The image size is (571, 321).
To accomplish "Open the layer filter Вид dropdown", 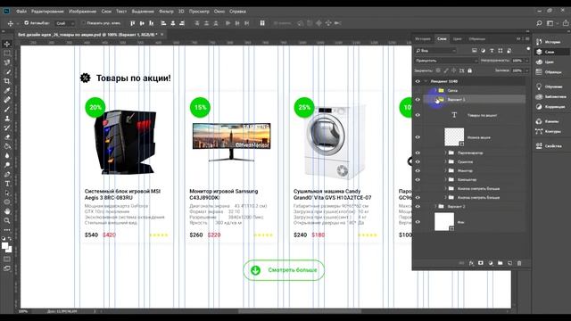I will coord(435,51).
